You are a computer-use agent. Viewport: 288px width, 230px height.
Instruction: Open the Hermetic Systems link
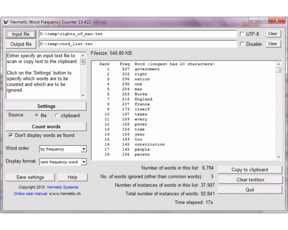(x=62, y=187)
